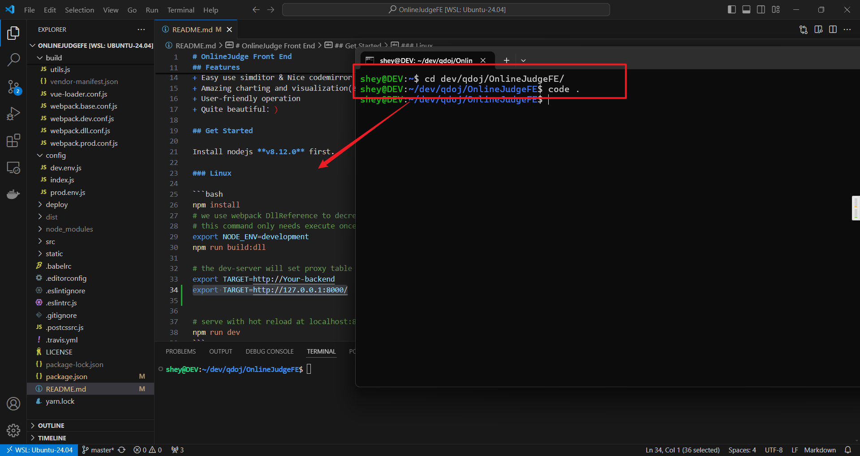Viewport: 860px width, 456px height.
Task: Synchronize changes icon in status bar
Action: 121,450
